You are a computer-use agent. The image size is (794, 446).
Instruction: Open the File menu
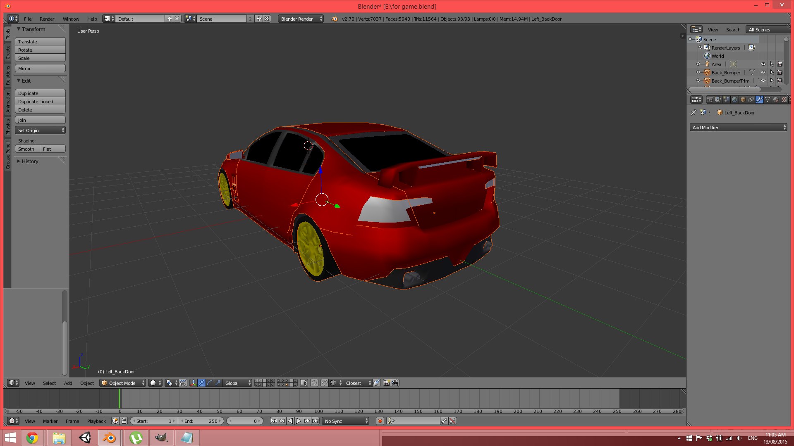tap(28, 19)
